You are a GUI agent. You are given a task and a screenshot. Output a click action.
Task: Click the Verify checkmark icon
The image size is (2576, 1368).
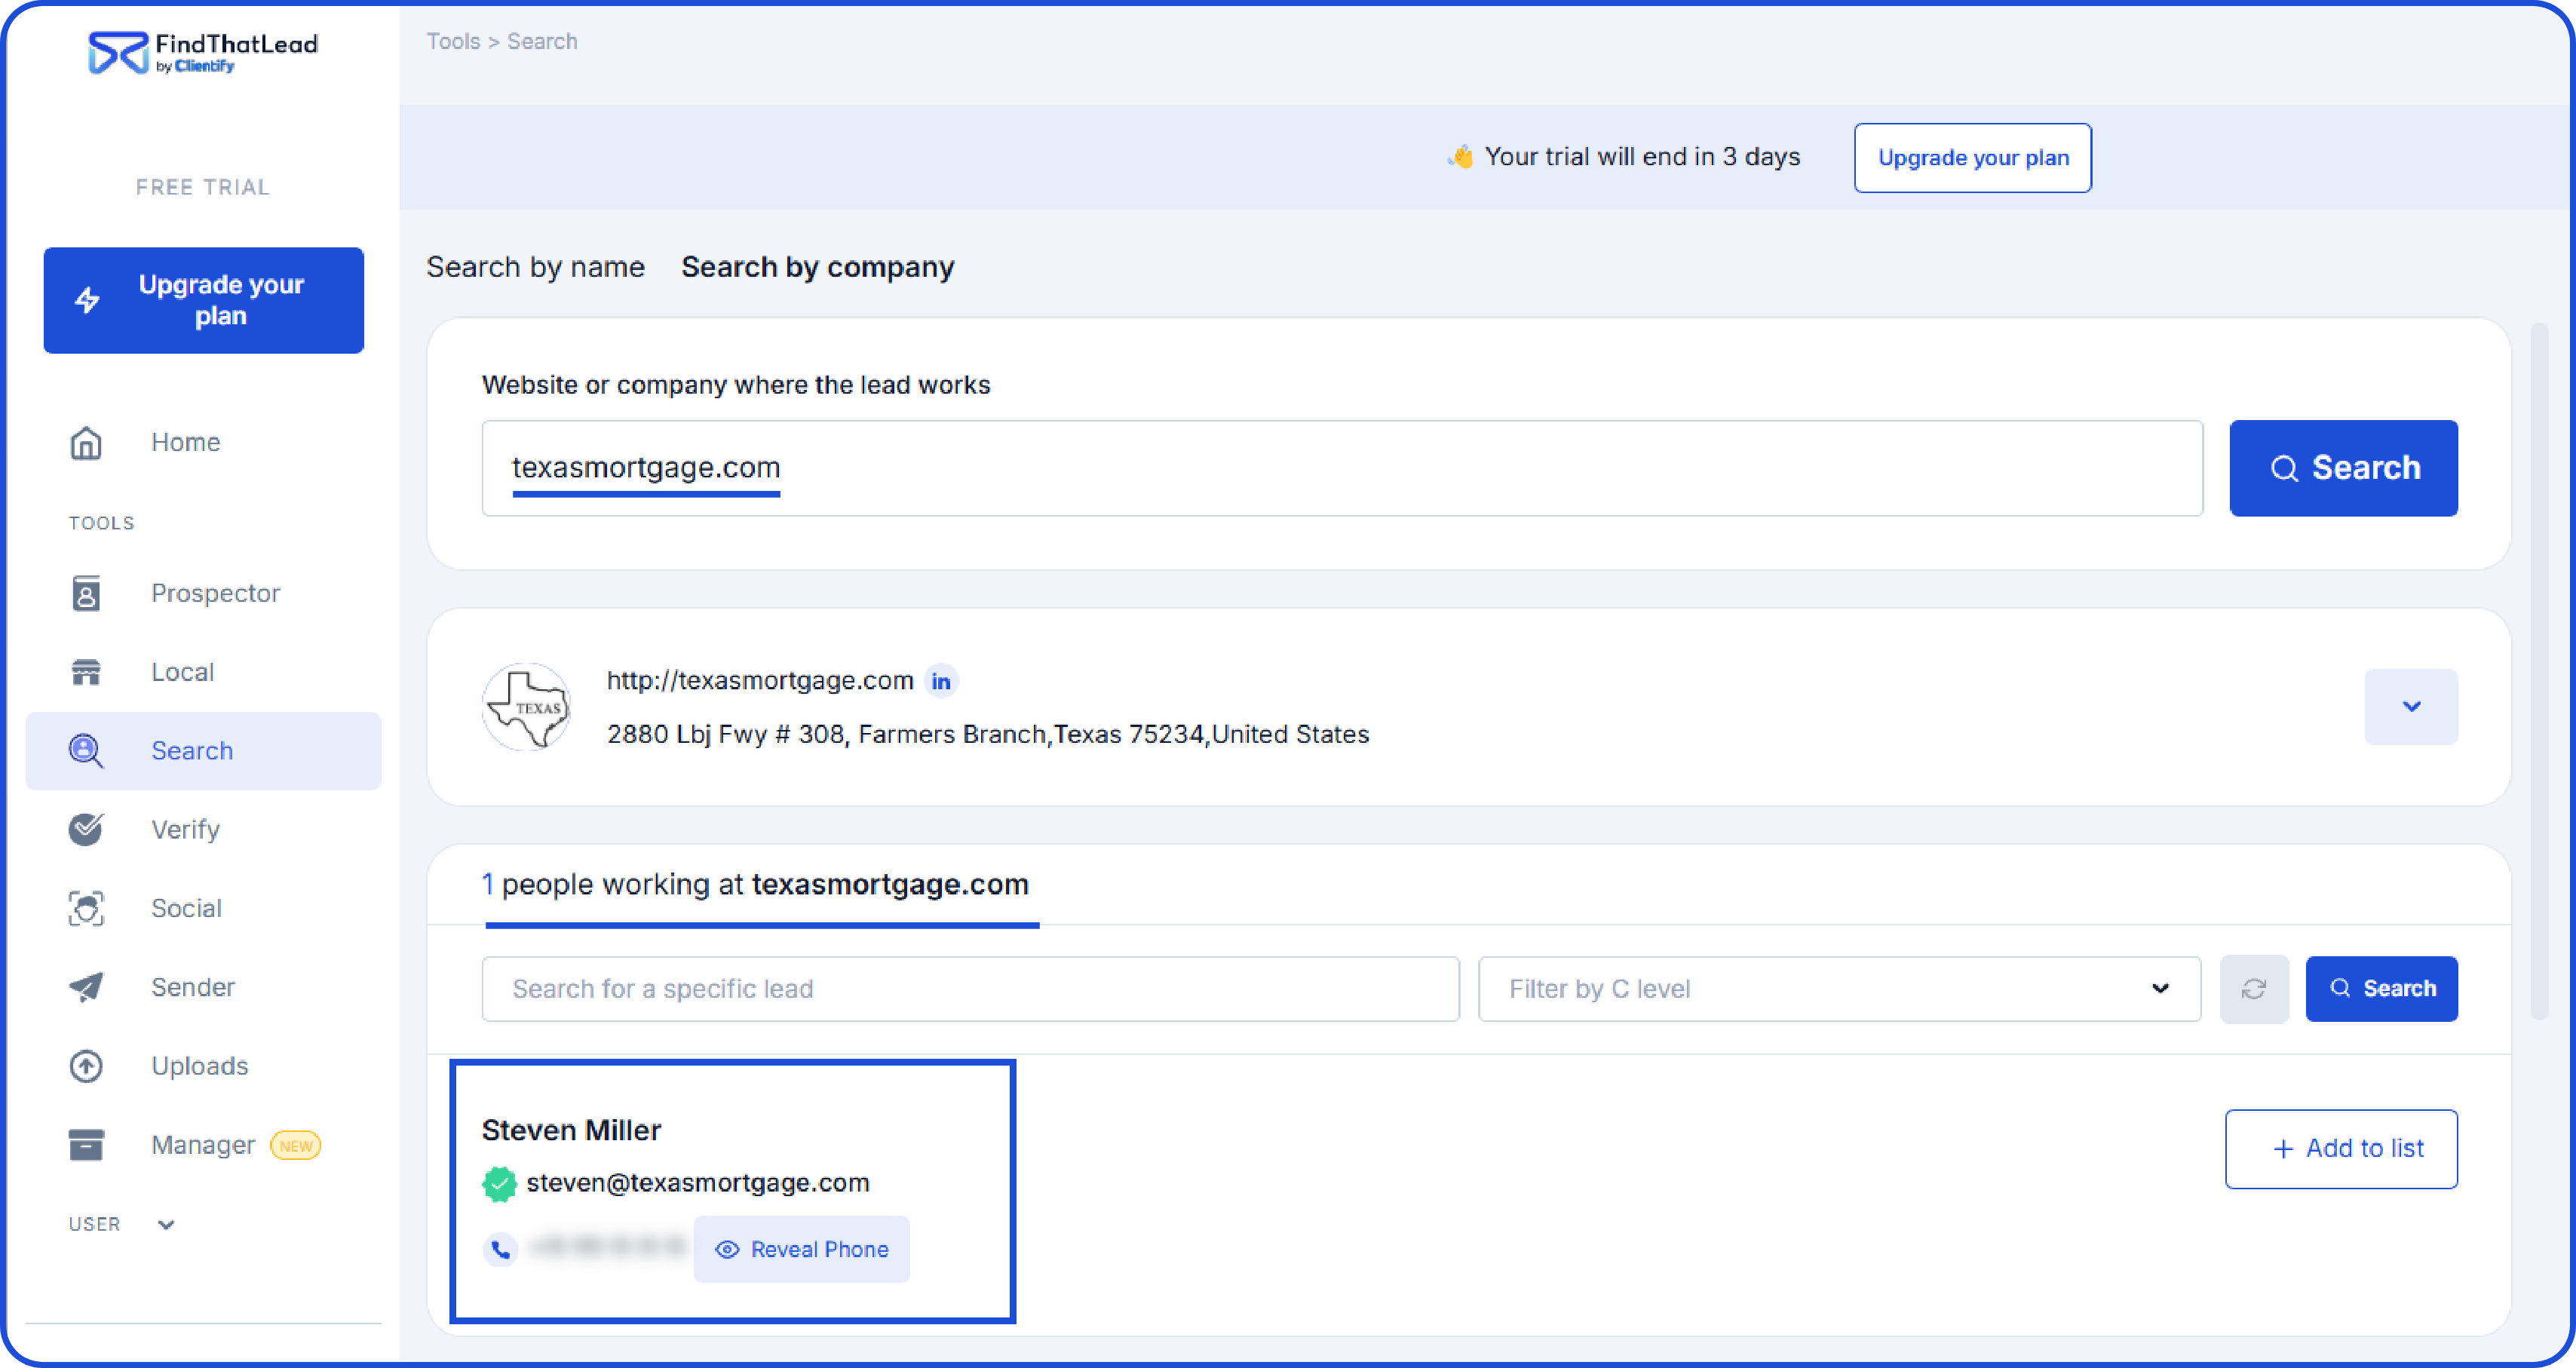point(86,829)
